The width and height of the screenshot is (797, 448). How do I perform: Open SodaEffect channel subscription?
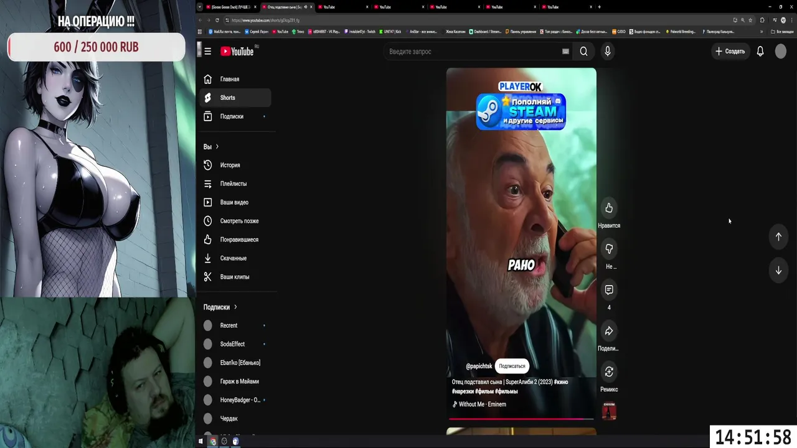pyautogui.click(x=235, y=344)
